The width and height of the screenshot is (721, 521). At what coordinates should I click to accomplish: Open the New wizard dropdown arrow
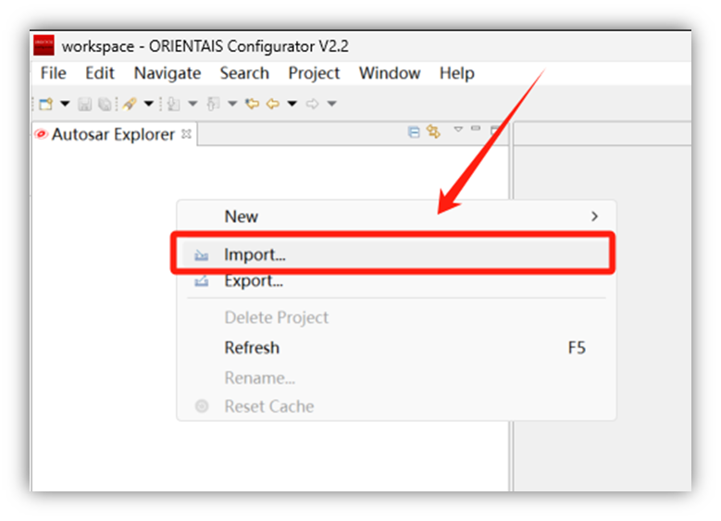tap(65, 104)
